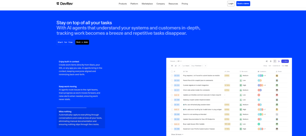The image size is (306, 136).
Task: Check the box for ISS-277 row
Action: click(172, 90)
